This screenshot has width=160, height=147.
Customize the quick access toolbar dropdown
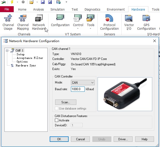(66, 2)
